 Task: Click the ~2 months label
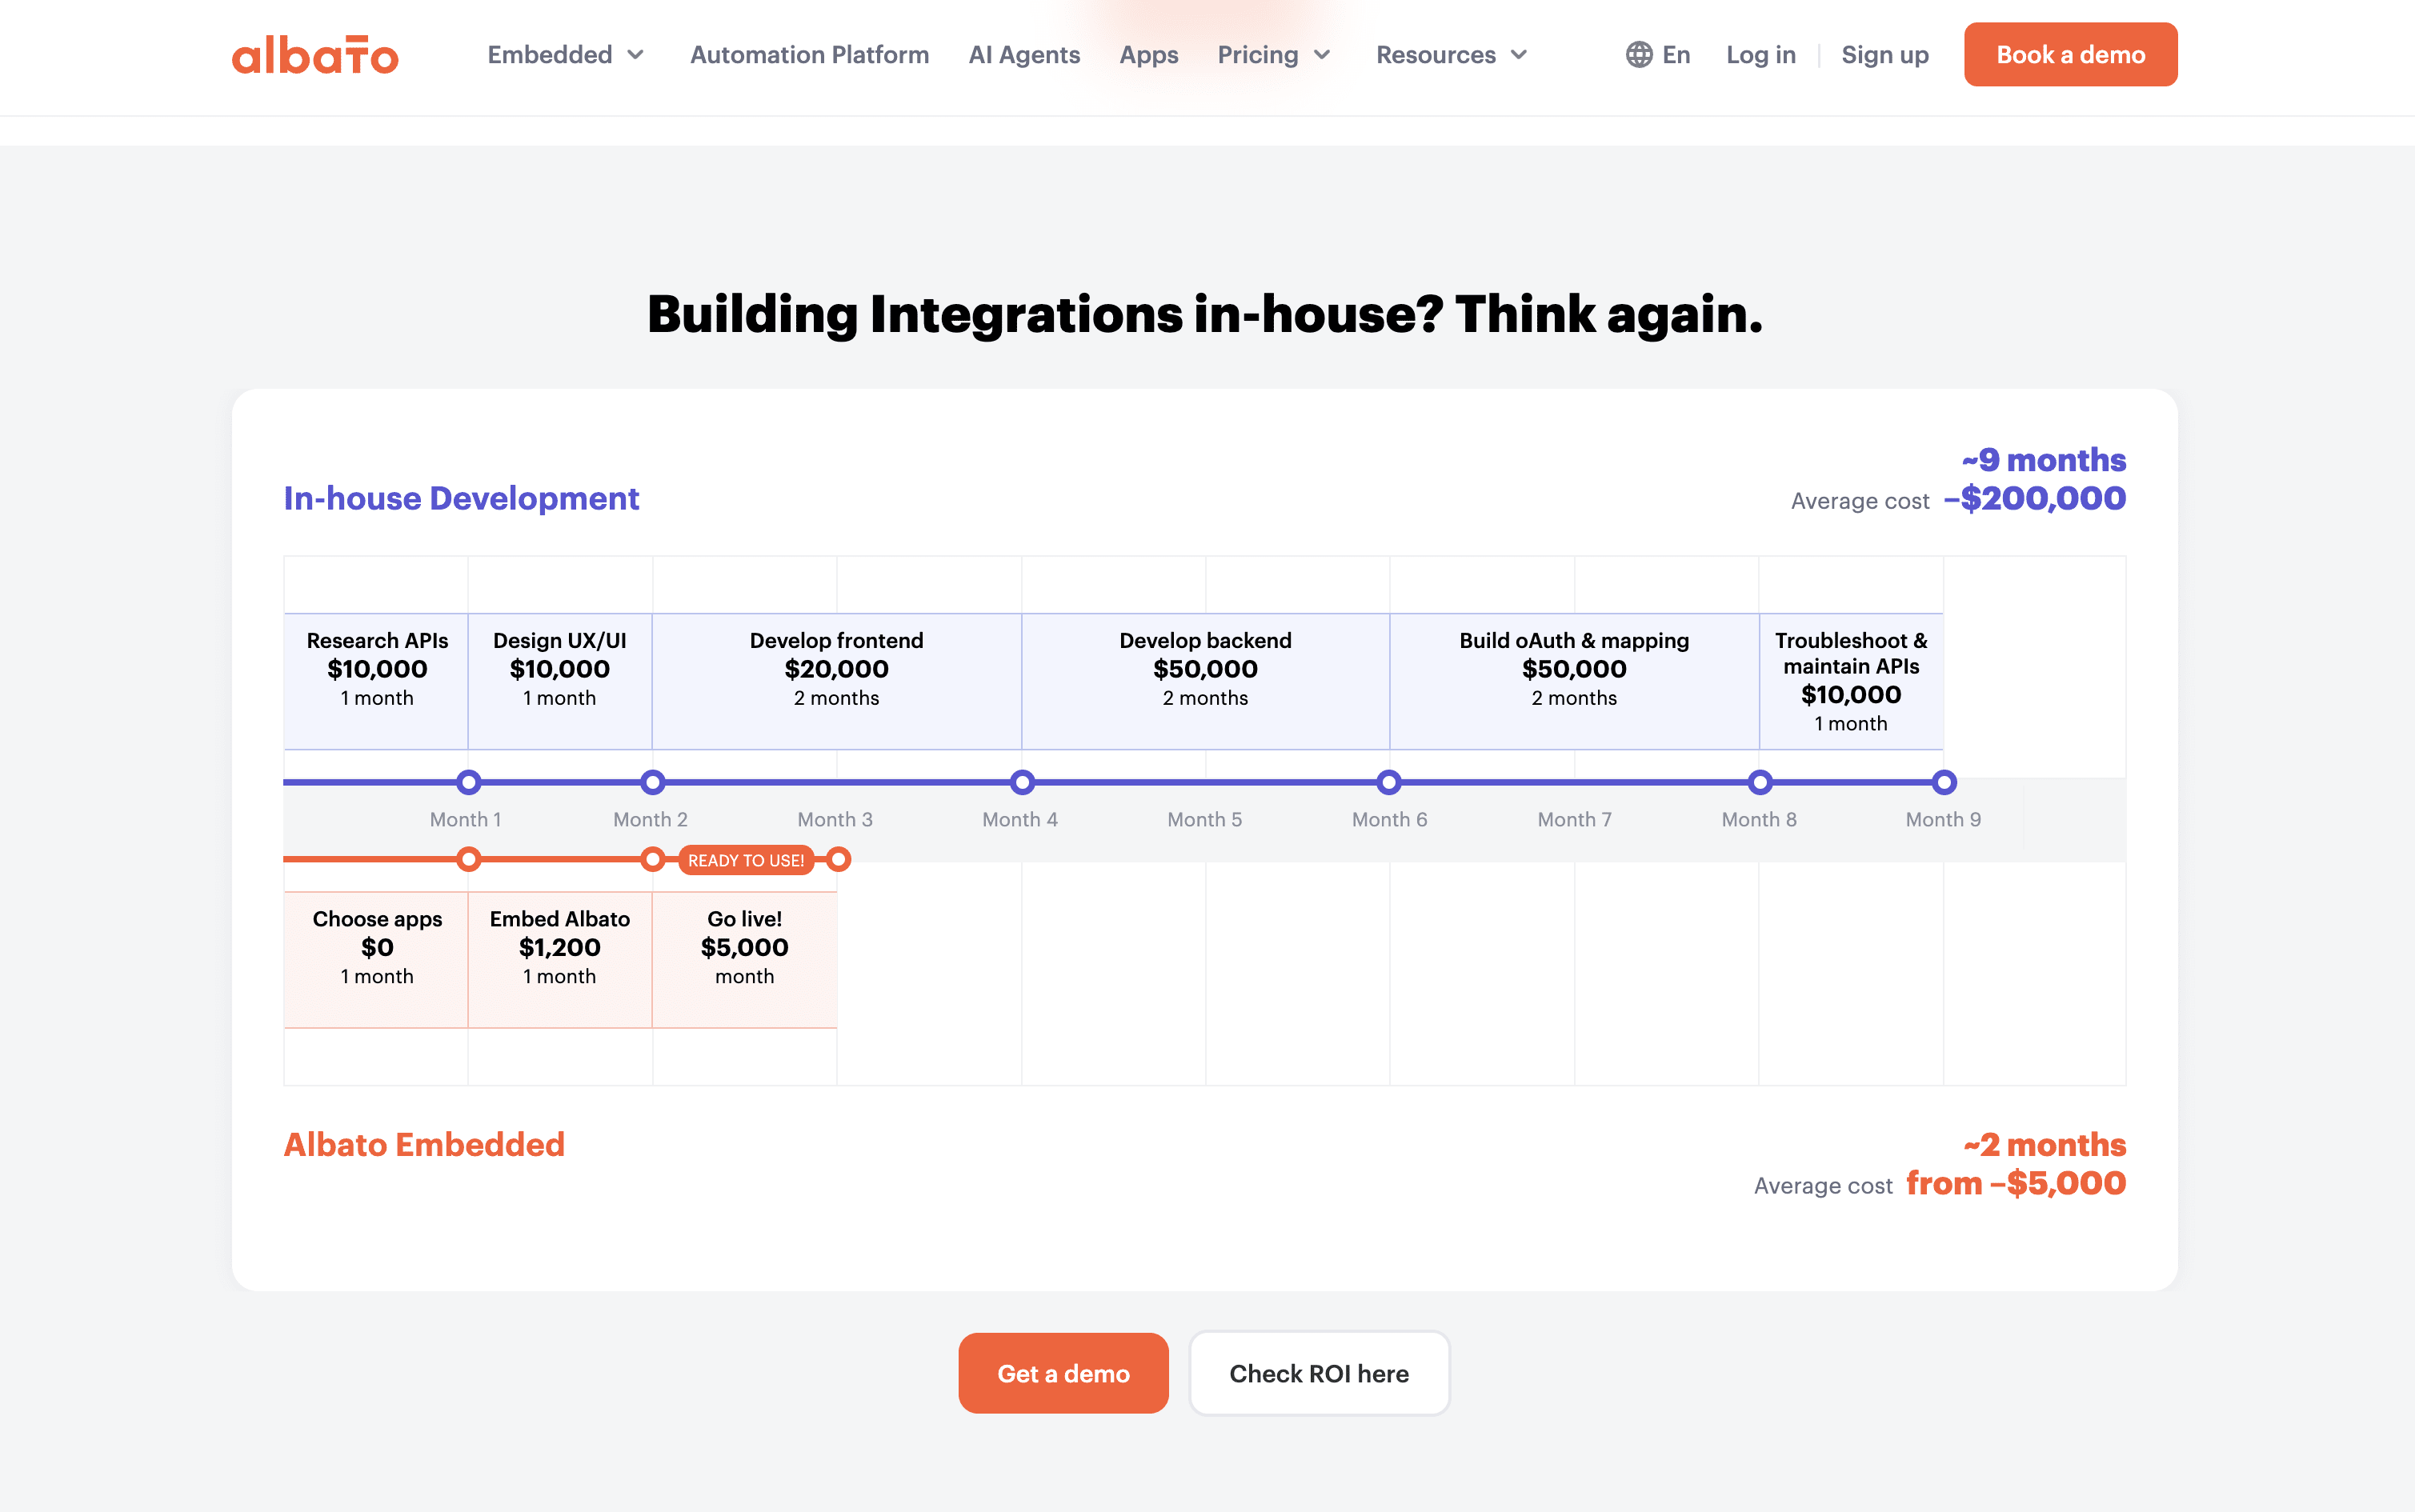pos(2044,1144)
